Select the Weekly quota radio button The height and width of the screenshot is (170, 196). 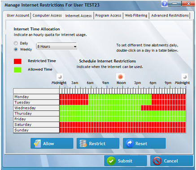tap(16, 50)
